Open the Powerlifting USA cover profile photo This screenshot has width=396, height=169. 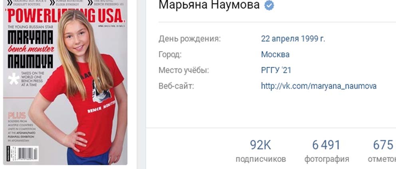[x=65, y=82]
